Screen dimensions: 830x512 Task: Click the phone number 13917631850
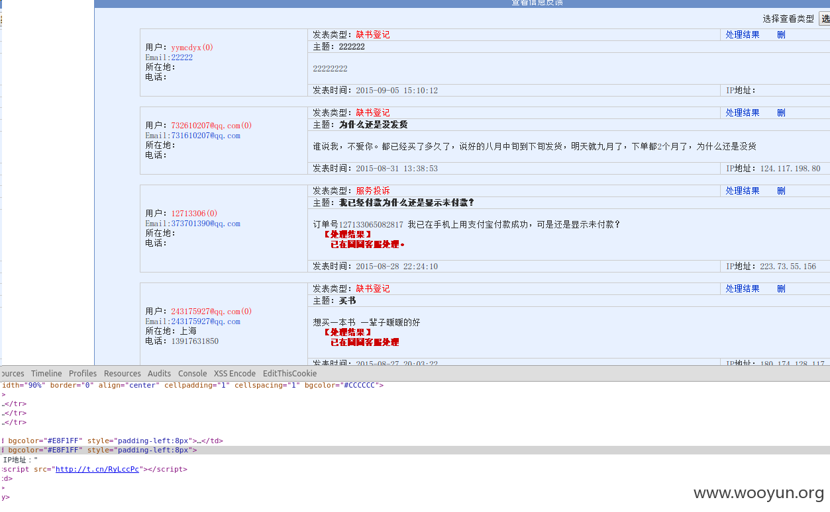(x=195, y=341)
